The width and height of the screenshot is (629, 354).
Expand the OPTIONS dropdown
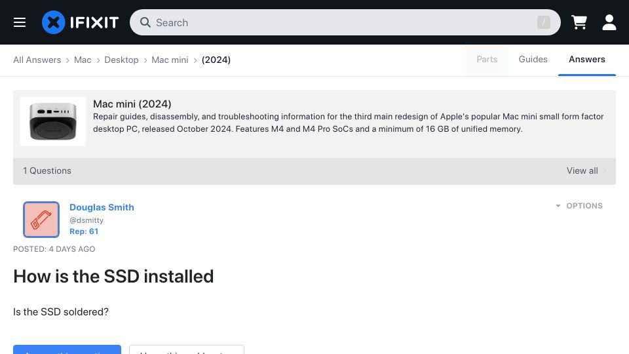[x=579, y=205]
